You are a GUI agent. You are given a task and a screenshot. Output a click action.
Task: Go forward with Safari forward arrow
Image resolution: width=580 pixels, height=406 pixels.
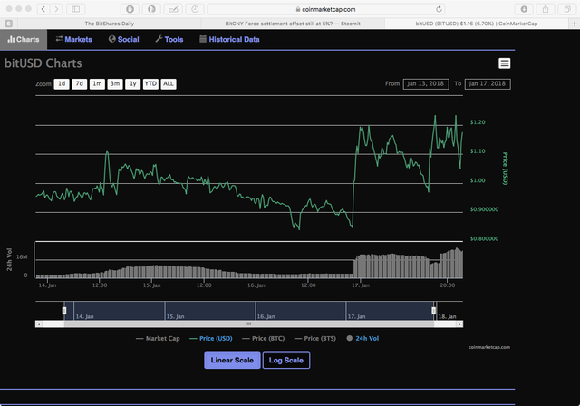tap(56, 9)
